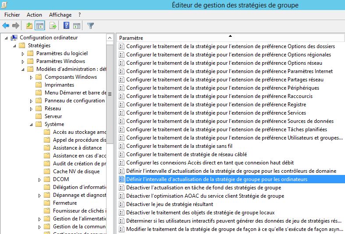Collapse the Configuration ordinateur node
Screen dimensions: 345x234
[6, 38]
